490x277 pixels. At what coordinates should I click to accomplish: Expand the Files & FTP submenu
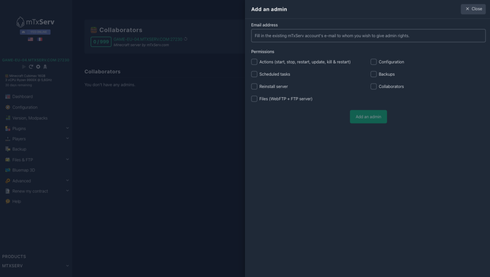pyautogui.click(x=67, y=160)
